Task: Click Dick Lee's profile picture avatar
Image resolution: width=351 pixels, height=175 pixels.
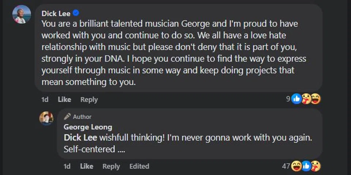Action: pos(22,15)
